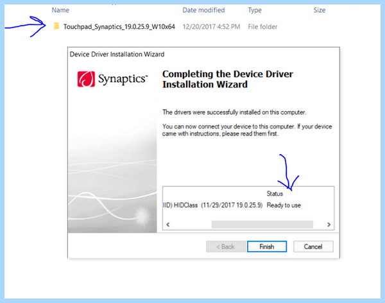Viewport: 385px width, 303px height.
Task: Click the Status column header in driver list
Action: 275,194
